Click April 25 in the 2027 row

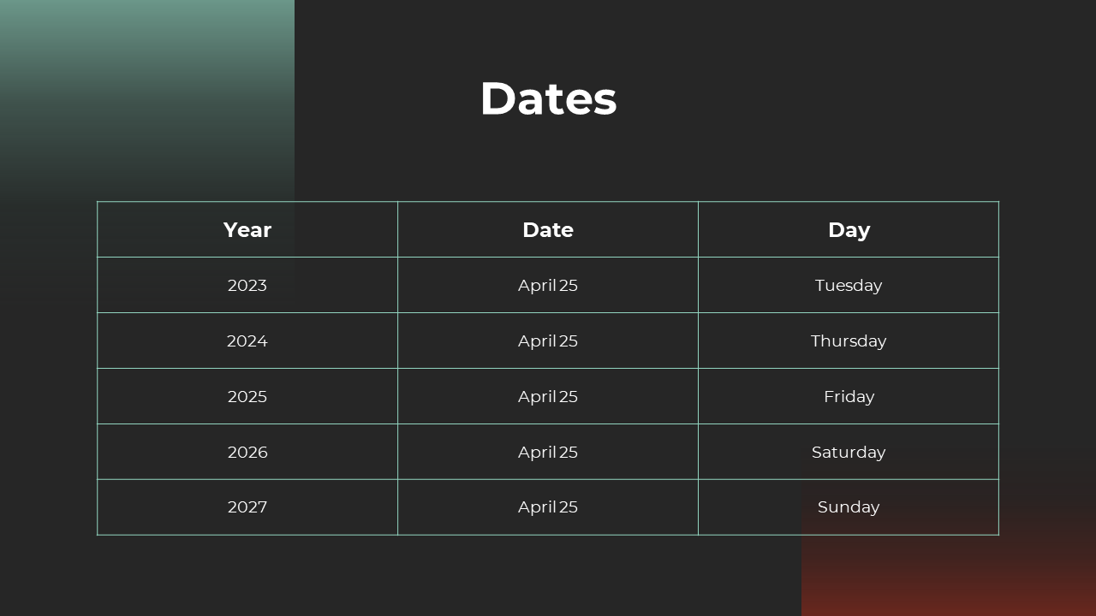(x=548, y=507)
